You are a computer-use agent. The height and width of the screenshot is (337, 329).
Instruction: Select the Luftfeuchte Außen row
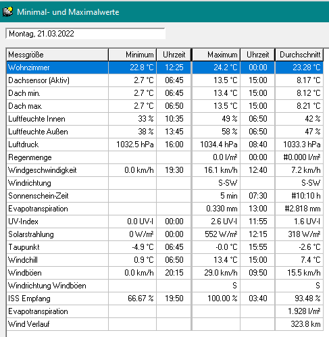[x=165, y=132]
